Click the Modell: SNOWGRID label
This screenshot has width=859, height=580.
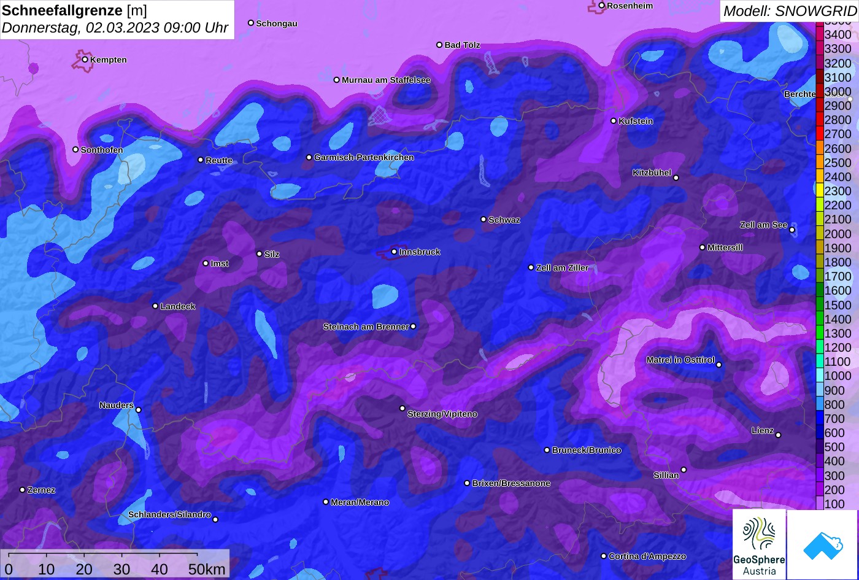coord(790,10)
